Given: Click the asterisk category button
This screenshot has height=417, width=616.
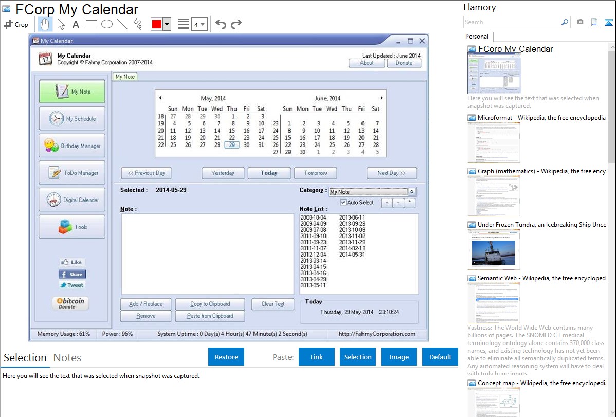Looking at the screenshot, I should (x=409, y=203).
